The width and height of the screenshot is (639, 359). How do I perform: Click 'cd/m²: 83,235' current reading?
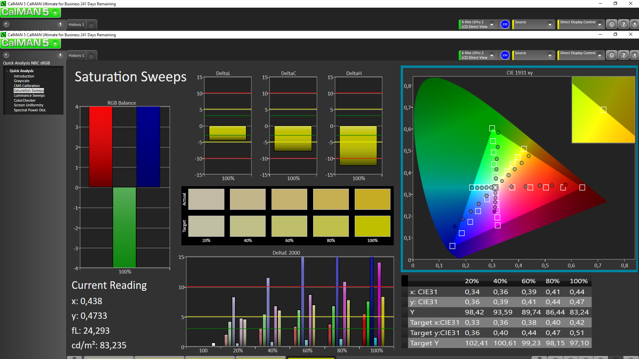pos(99,345)
